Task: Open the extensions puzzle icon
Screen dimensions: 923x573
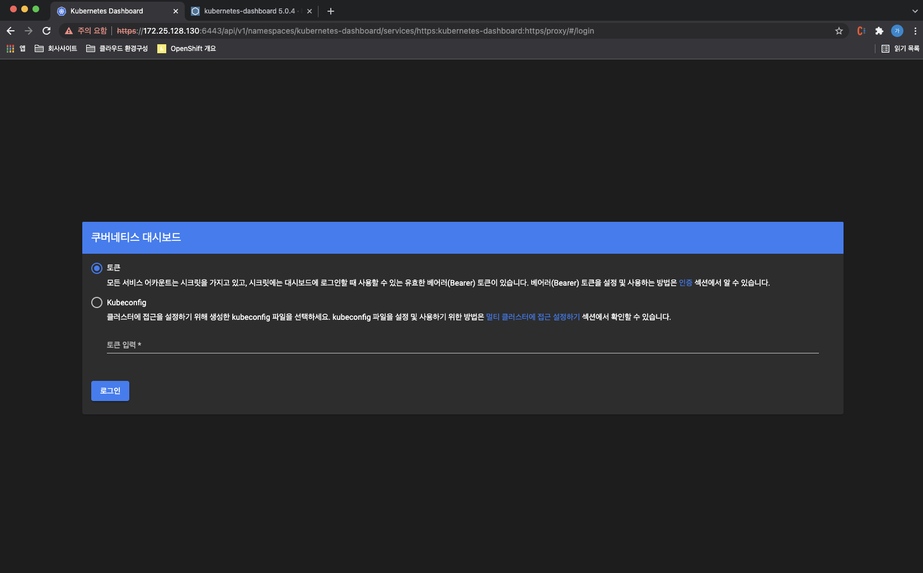Action: click(x=879, y=31)
